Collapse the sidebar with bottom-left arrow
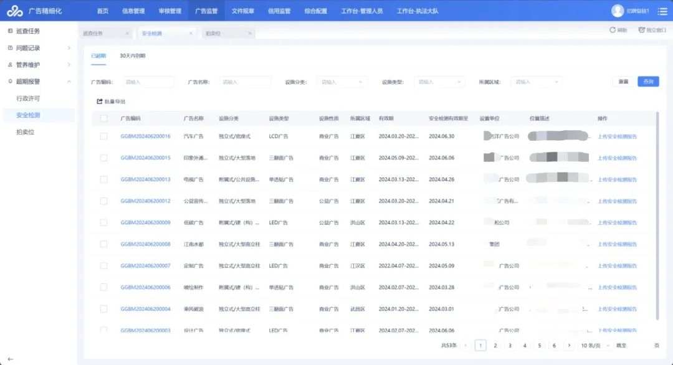 pos(10,359)
